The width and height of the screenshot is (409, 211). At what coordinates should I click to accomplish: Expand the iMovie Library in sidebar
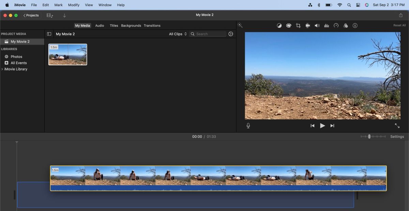pyautogui.click(x=3, y=69)
